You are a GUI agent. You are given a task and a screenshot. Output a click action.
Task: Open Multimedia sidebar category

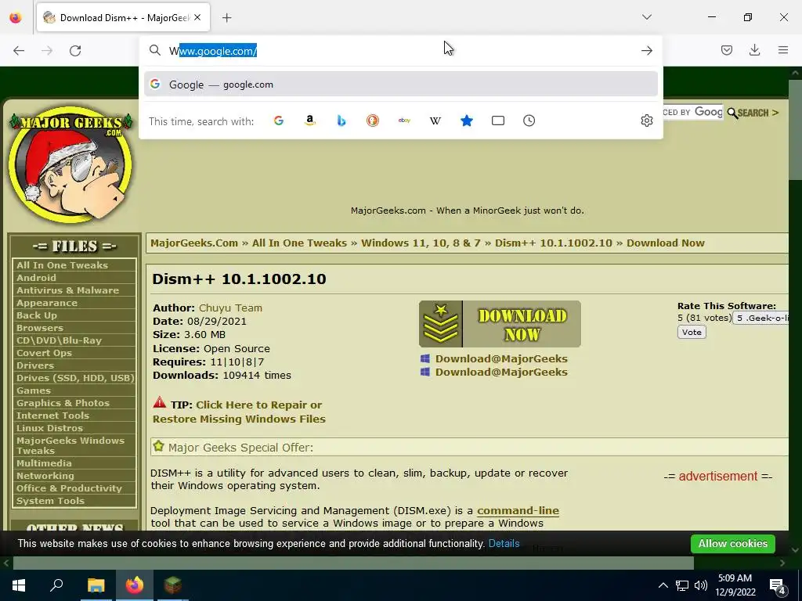(x=44, y=463)
